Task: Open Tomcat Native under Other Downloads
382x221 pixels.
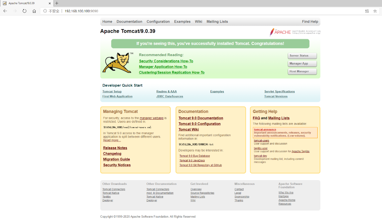Action: click(111, 193)
